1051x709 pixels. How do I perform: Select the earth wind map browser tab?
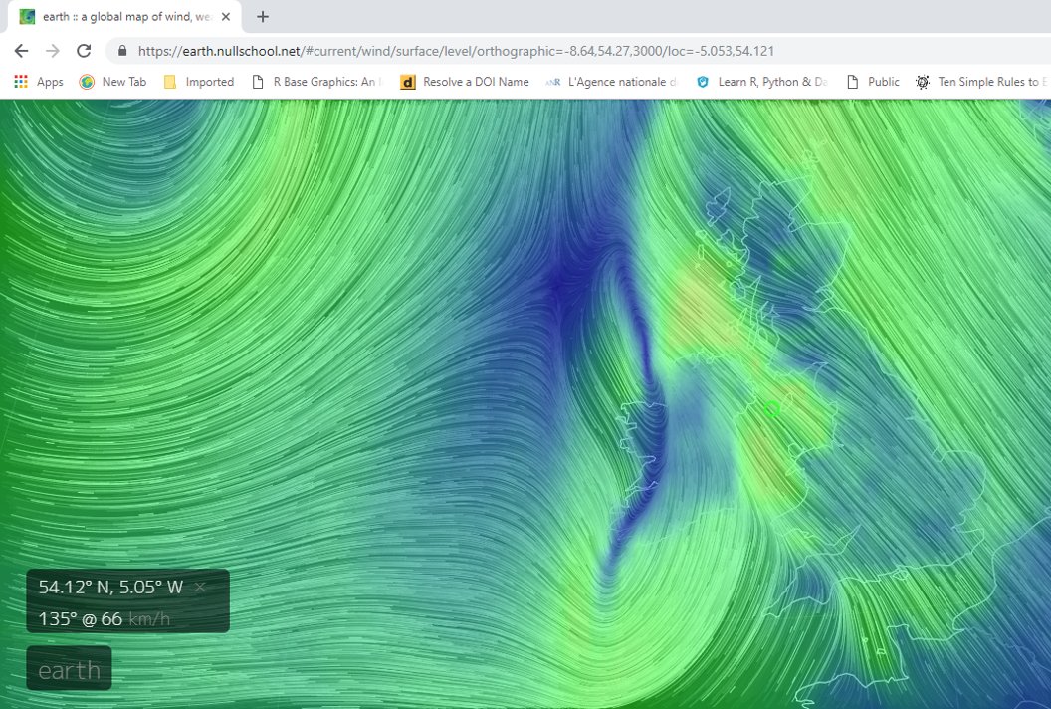pos(124,17)
